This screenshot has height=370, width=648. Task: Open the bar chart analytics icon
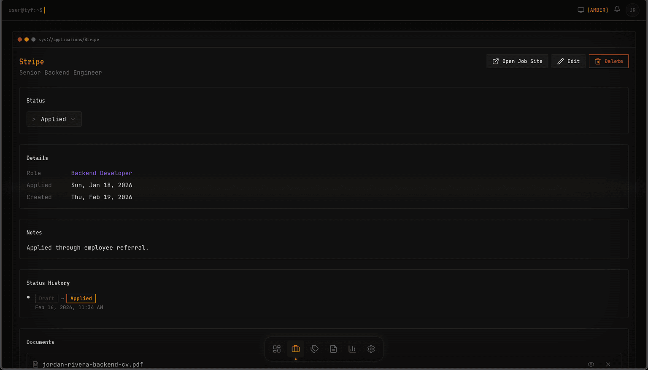[352, 349]
